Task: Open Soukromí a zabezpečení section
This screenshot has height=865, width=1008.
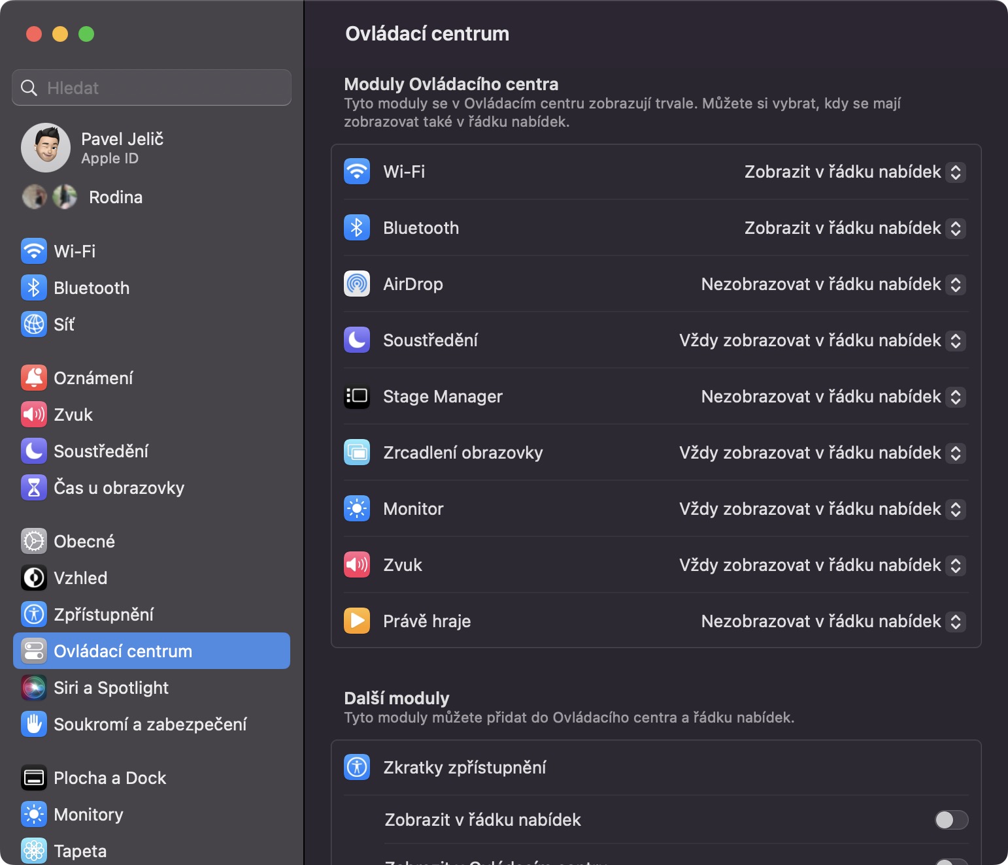Action: (150, 724)
